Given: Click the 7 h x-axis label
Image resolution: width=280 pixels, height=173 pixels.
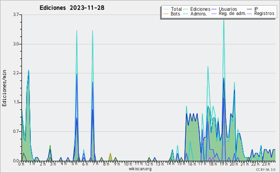Looking at the screenshot, I should 96,164.
